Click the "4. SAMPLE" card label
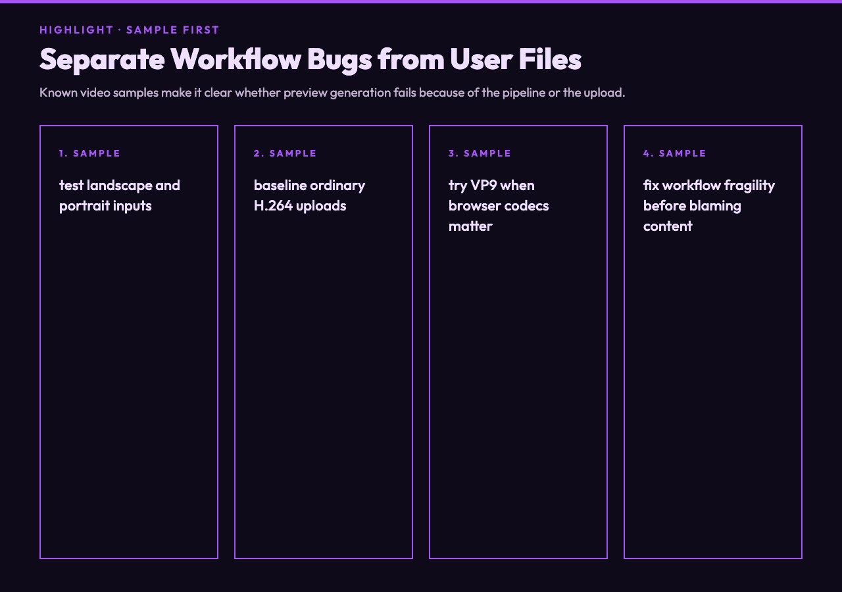 (x=675, y=153)
